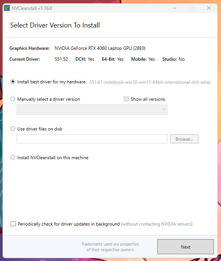Screen dimensions: 221x261
Task: Click the 551.61 notebook driver name text
Action: tap(150, 82)
